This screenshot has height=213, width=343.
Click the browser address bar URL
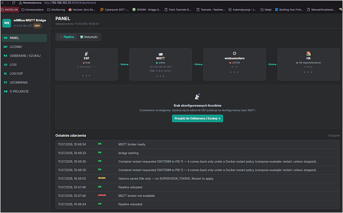click(70, 3)
